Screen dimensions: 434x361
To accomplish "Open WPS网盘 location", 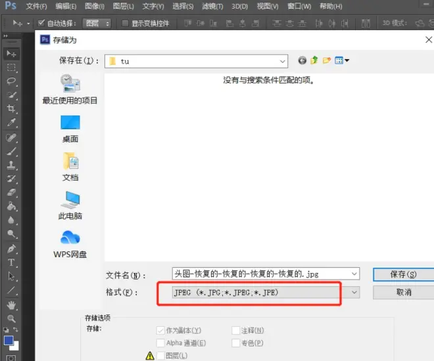I will point(70,244).
